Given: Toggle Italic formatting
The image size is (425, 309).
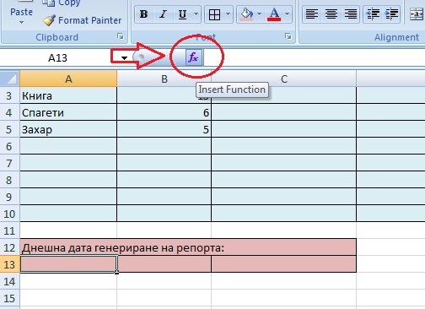Looking at the screenshot, I should (163, 14).
